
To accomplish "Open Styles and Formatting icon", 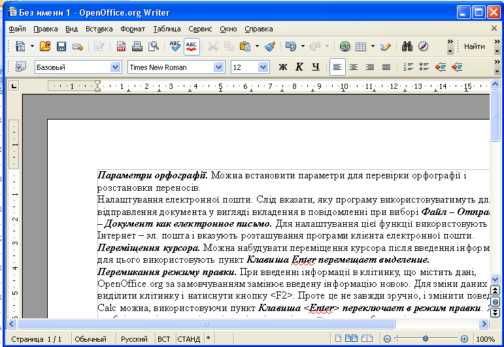I will (x=20, y=67).
